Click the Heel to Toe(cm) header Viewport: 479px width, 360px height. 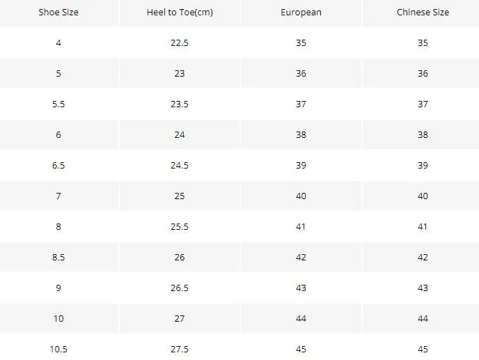coord(180,13)
